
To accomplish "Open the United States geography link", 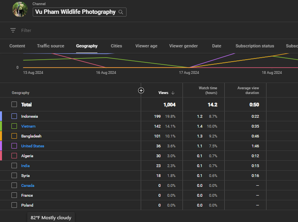I will click(x=33, y=146).
